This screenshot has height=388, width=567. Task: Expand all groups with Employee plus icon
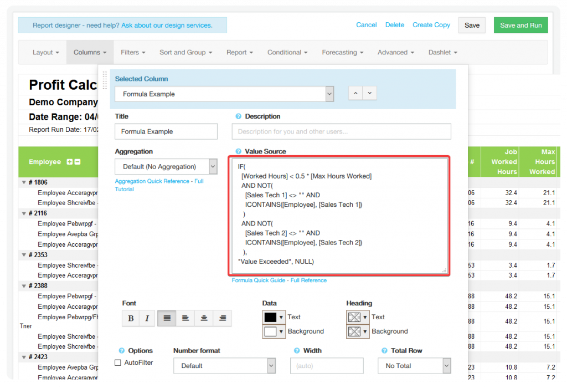[70, 162]
